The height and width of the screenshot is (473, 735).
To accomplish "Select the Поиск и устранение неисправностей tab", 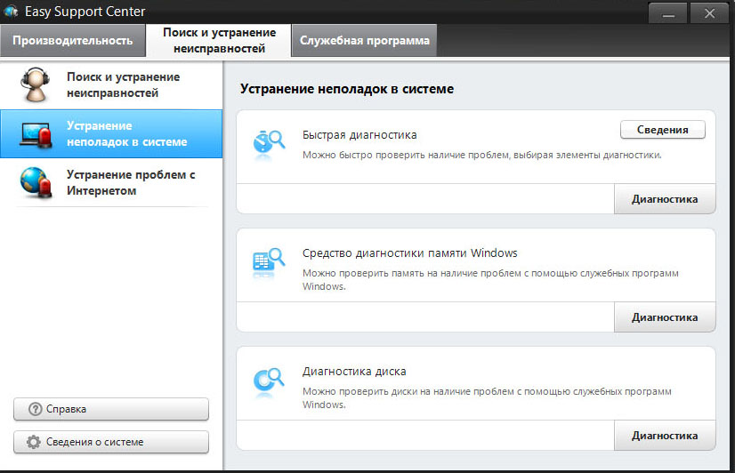I will [x=219, y=40].
